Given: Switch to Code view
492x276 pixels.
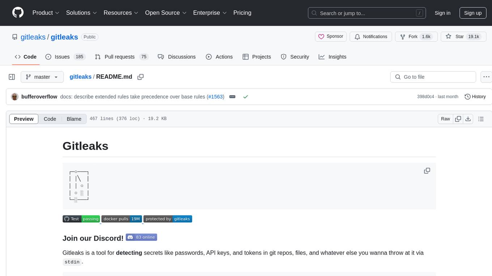Looking at the screenshot, I should (x=50, y=119).
